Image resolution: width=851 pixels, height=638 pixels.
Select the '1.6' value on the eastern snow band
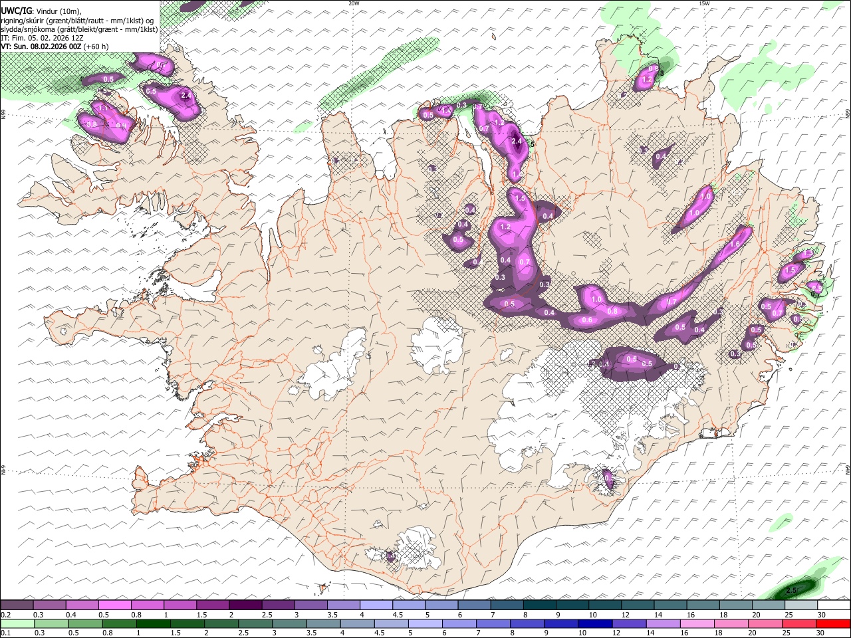coord(735,245)
